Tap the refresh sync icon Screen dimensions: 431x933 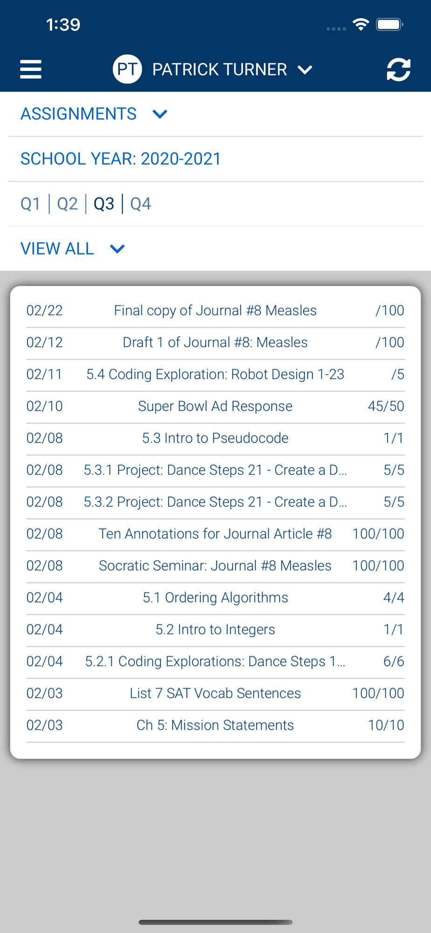click(398, 70)
